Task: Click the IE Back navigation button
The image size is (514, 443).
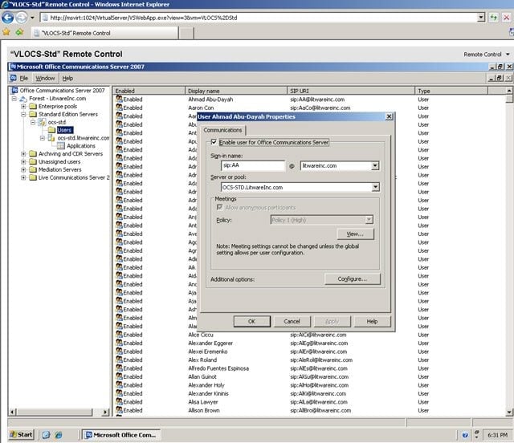Action: (7, 18)
